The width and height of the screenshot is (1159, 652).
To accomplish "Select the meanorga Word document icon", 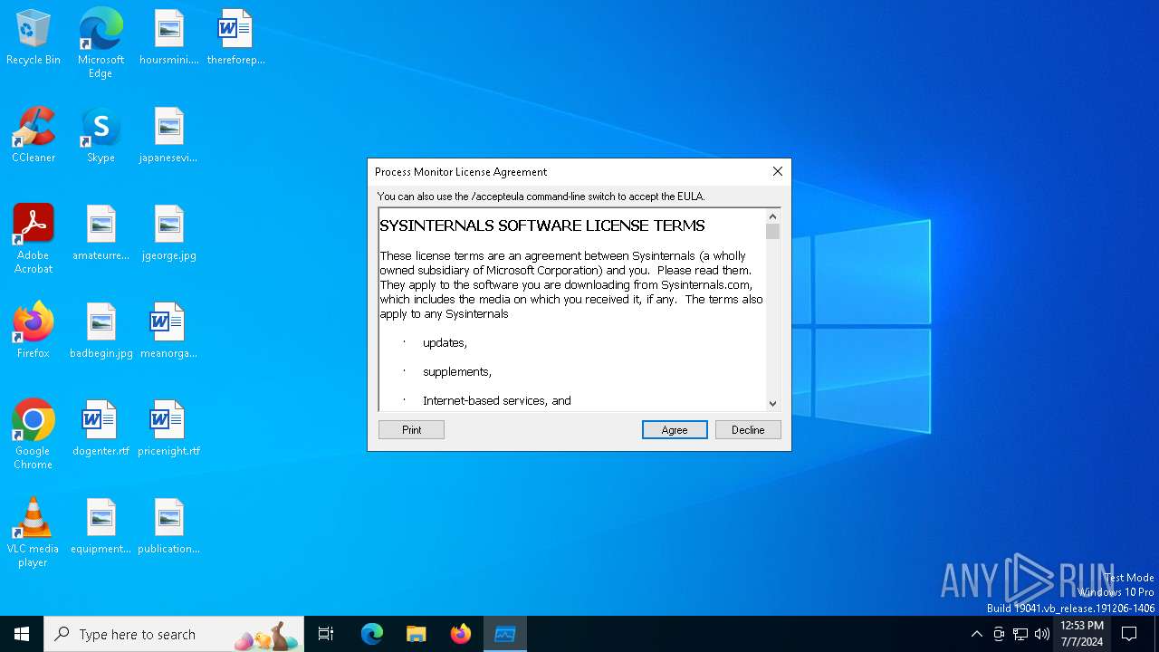I will pos(168,331).
